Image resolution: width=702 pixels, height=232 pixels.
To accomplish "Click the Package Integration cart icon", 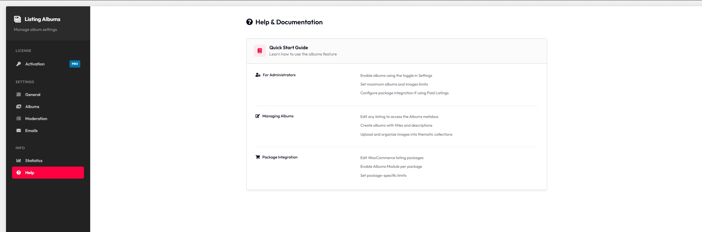I will [x=257, y=157].
